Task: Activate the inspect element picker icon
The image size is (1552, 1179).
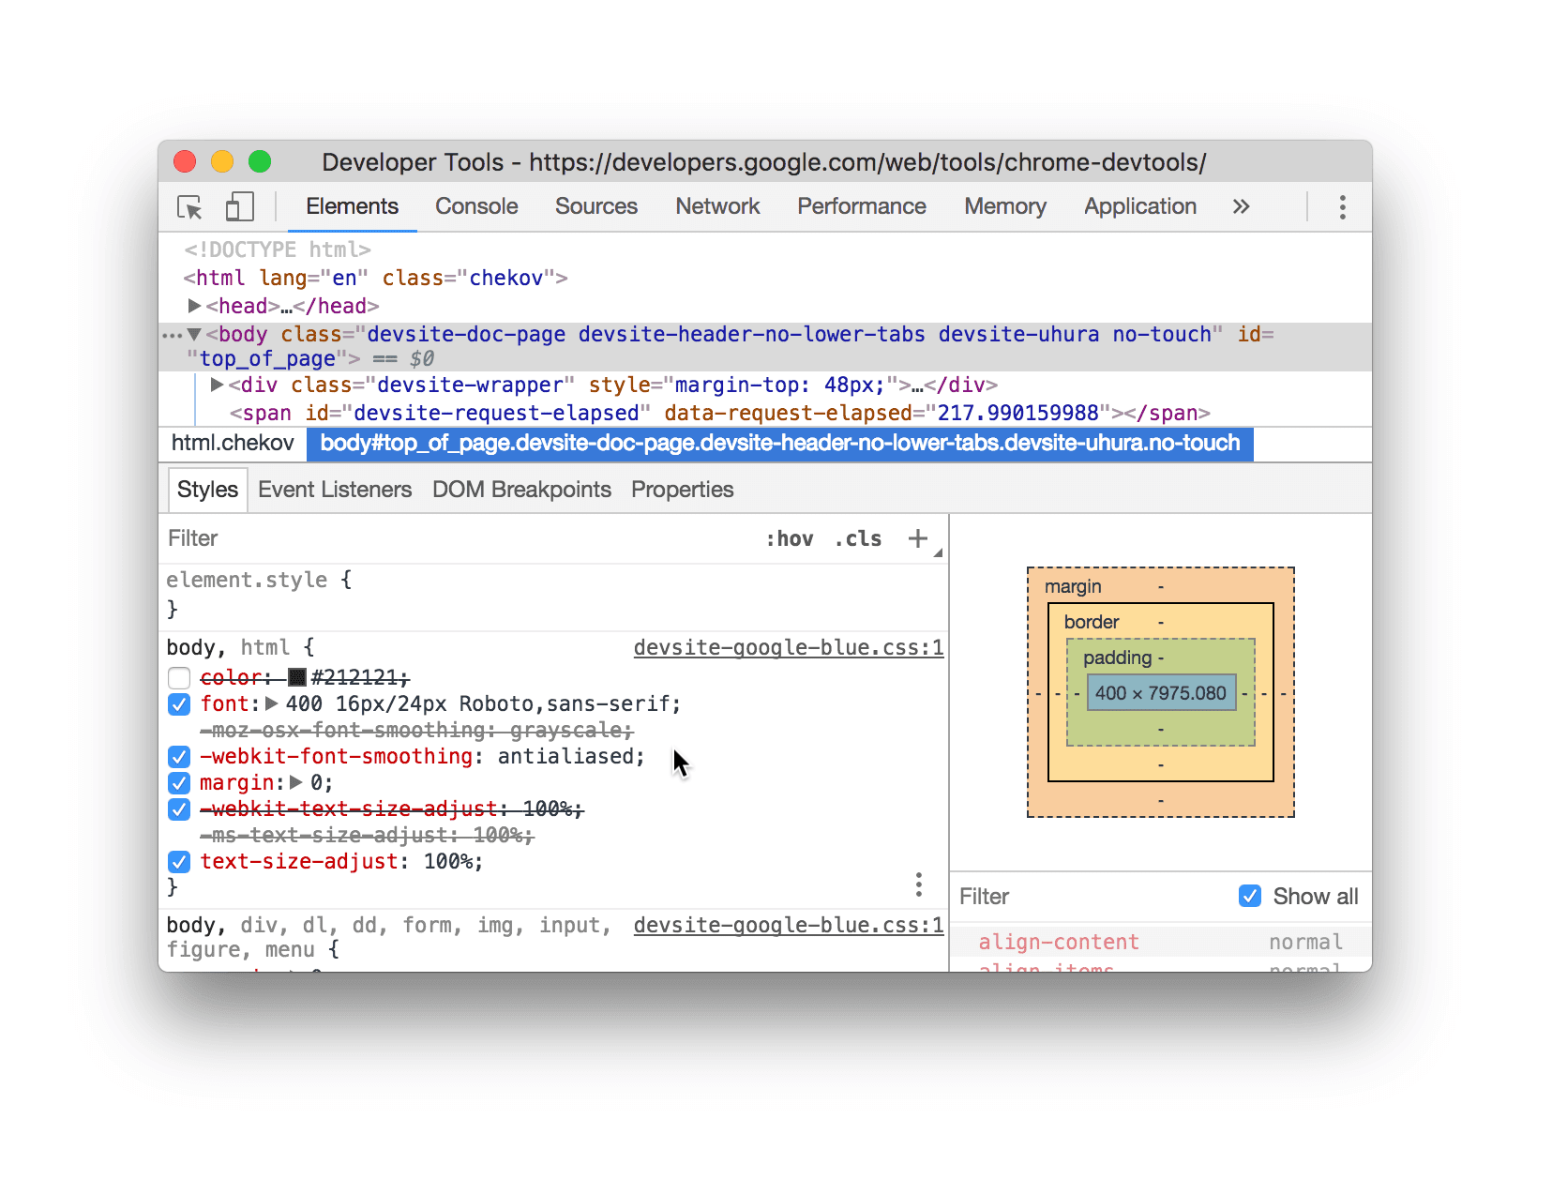Action: point(190,207)
